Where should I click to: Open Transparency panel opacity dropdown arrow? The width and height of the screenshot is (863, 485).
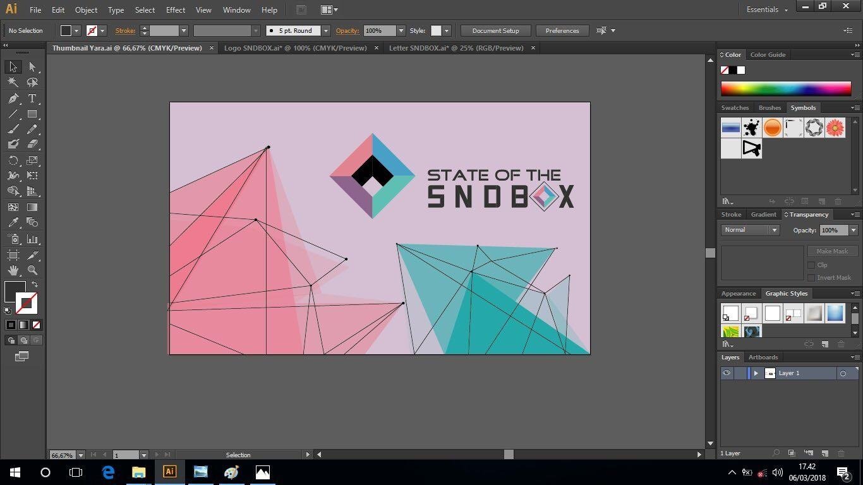[x=854, y=231]
